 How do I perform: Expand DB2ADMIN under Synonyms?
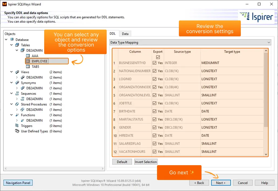pyautogui.click(x=17, y=88)
